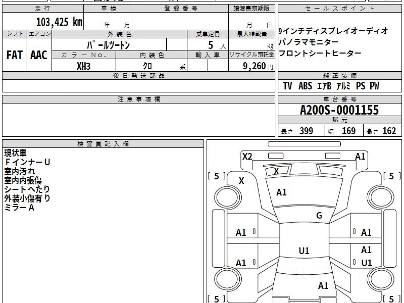Viewport: 404px width, 303px height.
Task: Click the 室内内張傷 note
Action: coord(23,180)
